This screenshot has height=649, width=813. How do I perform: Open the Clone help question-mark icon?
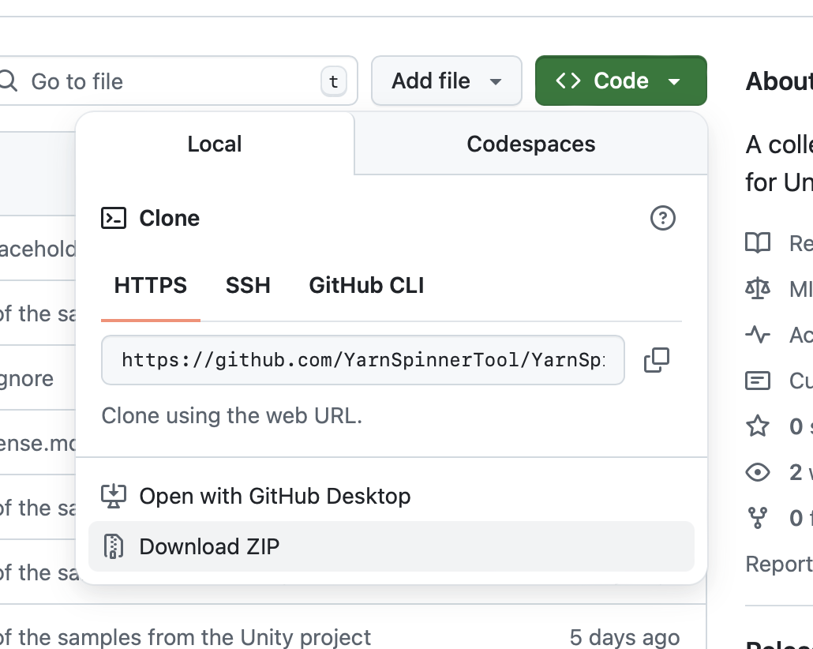(663, 218)
